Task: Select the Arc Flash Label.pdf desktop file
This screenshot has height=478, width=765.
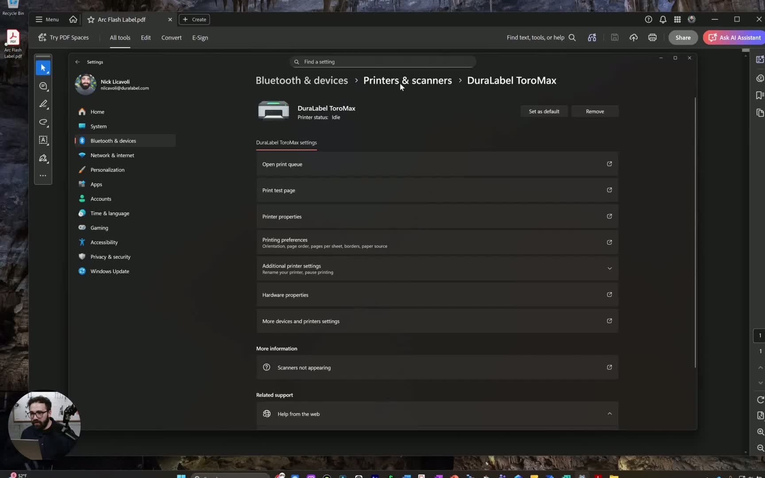Action: tap(13, 44)
